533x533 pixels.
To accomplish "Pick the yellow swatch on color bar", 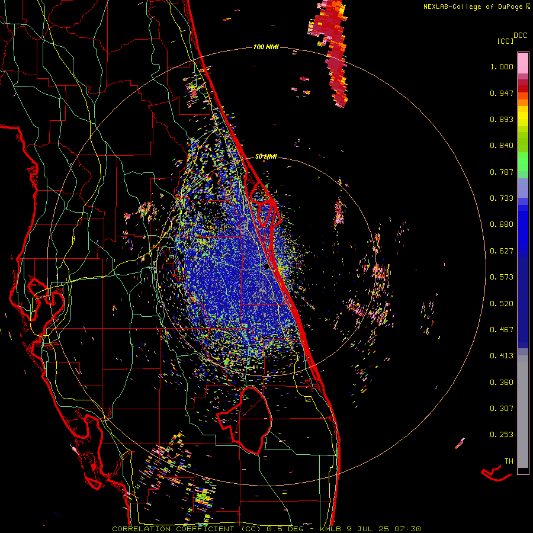I will click(523, 116).
